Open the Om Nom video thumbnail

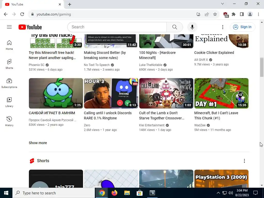[56, 93]
